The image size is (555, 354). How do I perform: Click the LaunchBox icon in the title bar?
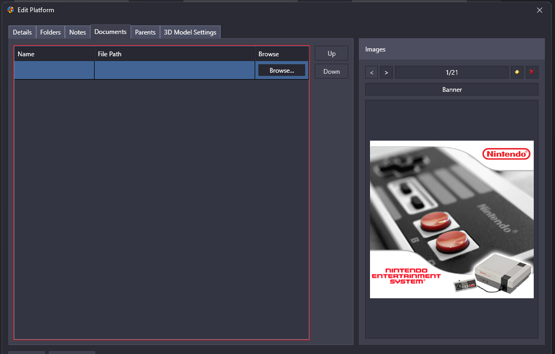[10, 10]
